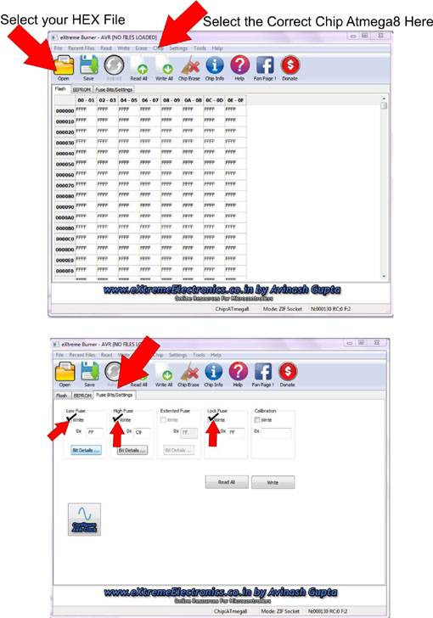Image resolution: width=433 pixels, height=618 pixels.
Task: Click the Extended Fuse Bit Details button
Action: [178, 450]
